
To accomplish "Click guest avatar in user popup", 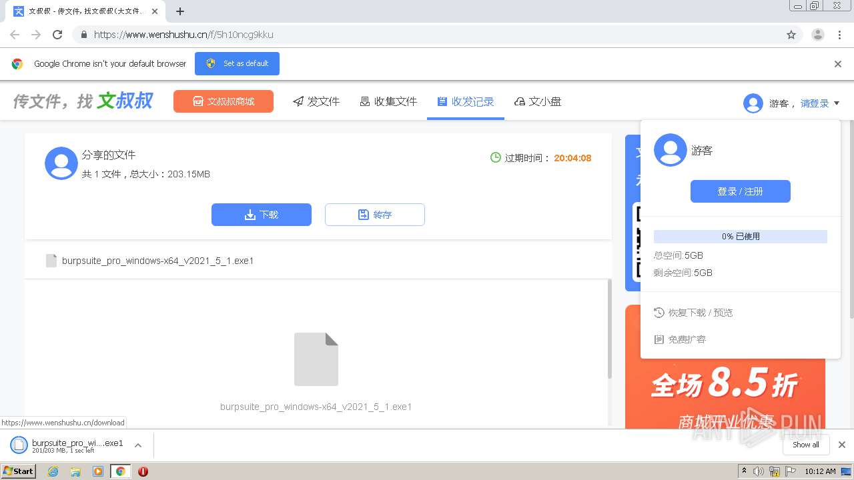I will click(x=671, y=150).
